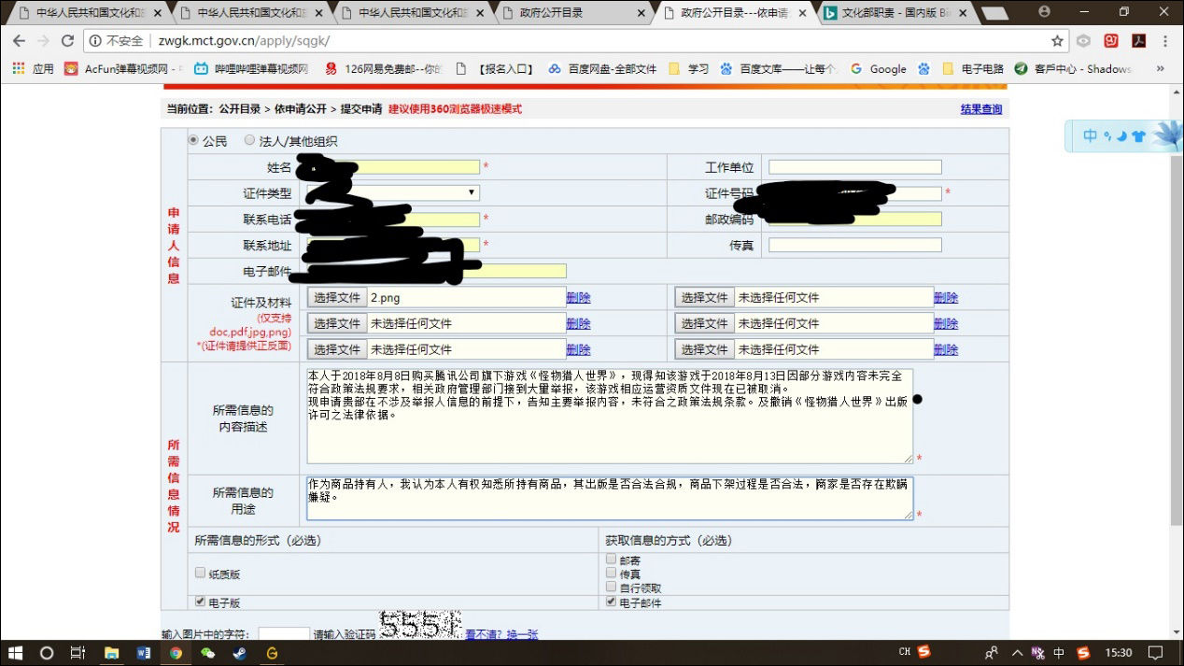Image resolution: width=1184 pixels, height=666 pixels.
Task: Click the page vertical scrollbar
Action: coord(1177,341)
